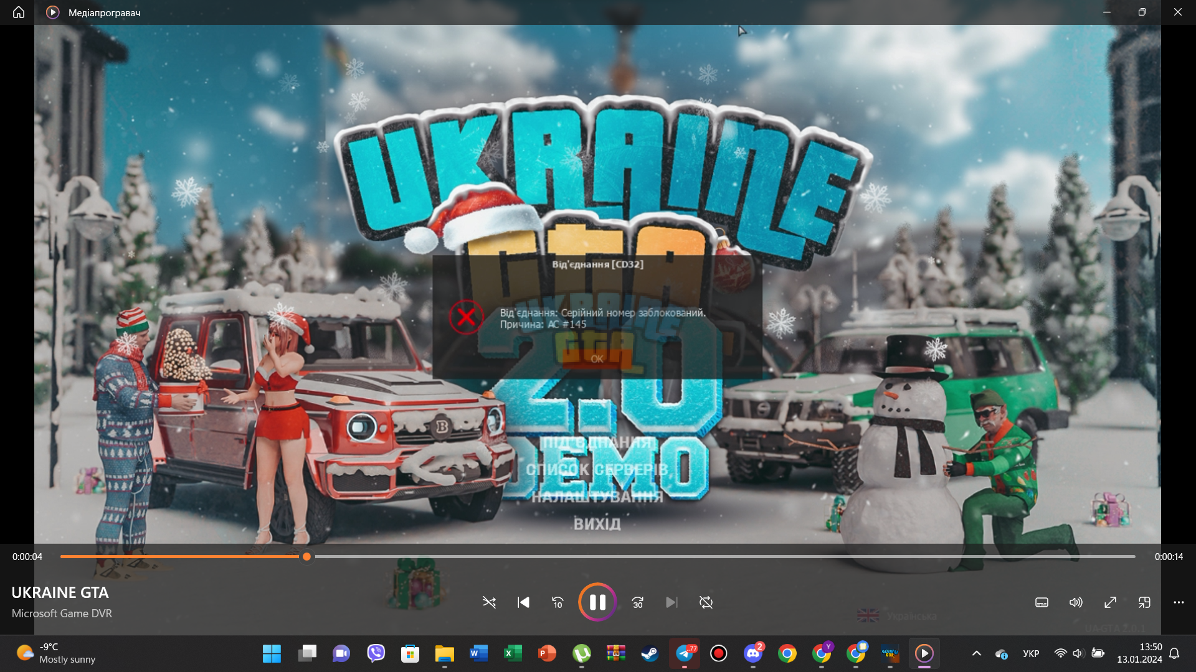Open subtitles and captions options
The width and height of the screenshot is (1196, 672).
[x=1042, y=602]
